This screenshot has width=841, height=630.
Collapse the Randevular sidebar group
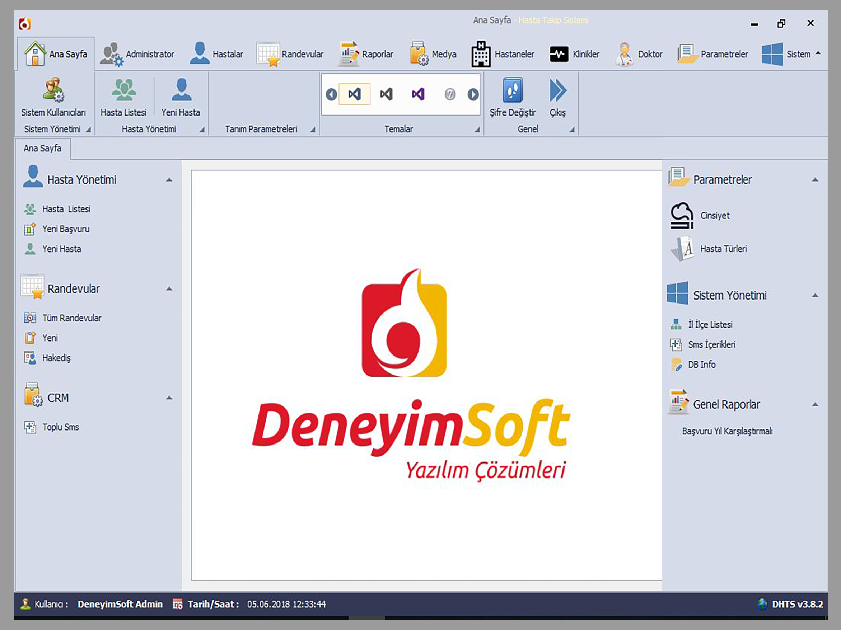coord(169,289)
